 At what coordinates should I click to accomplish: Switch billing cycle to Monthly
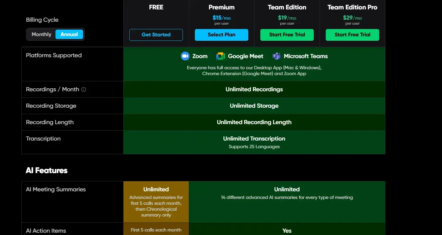tap(41, 34)
